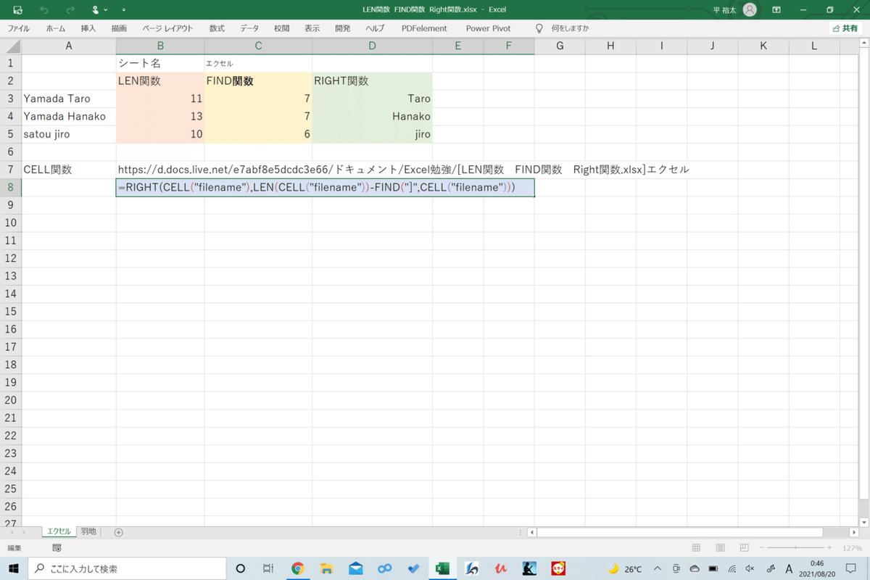Click cell containing satou jiro
The image size is (870, 580).
pos(68,134)
